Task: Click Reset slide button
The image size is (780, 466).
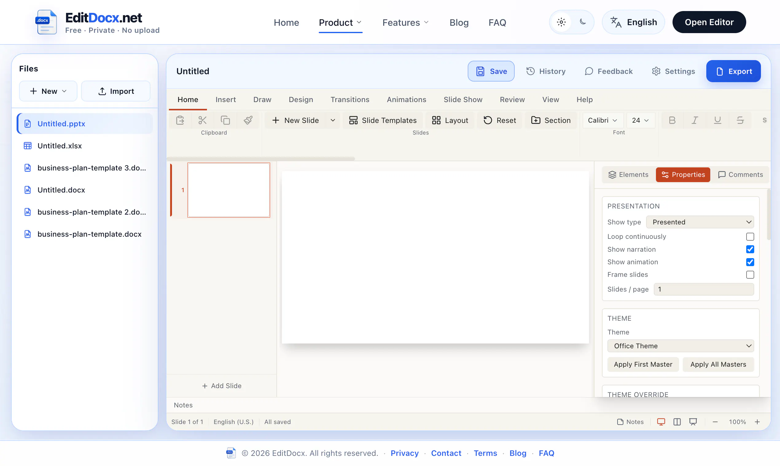Action: tap(499, 120)
